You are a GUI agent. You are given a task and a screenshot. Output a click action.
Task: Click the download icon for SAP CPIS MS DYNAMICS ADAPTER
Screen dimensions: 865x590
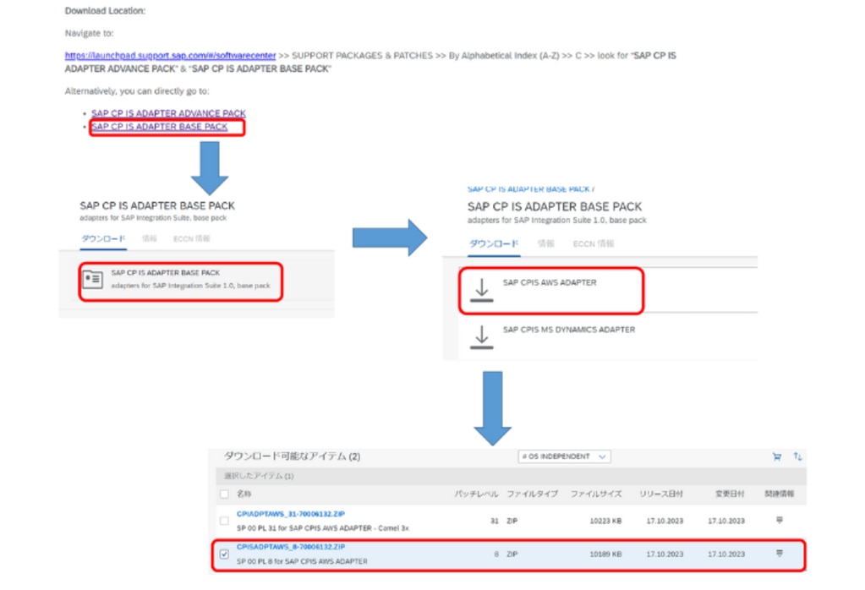[x=481, y=336]
